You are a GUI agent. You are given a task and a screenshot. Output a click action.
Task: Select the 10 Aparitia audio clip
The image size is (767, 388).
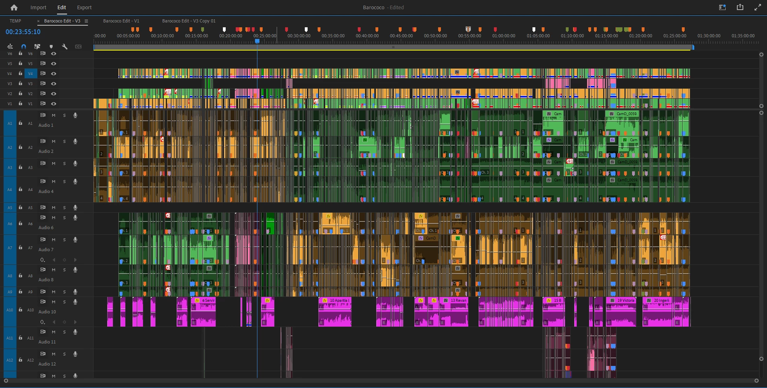click(x=335, y=312)
